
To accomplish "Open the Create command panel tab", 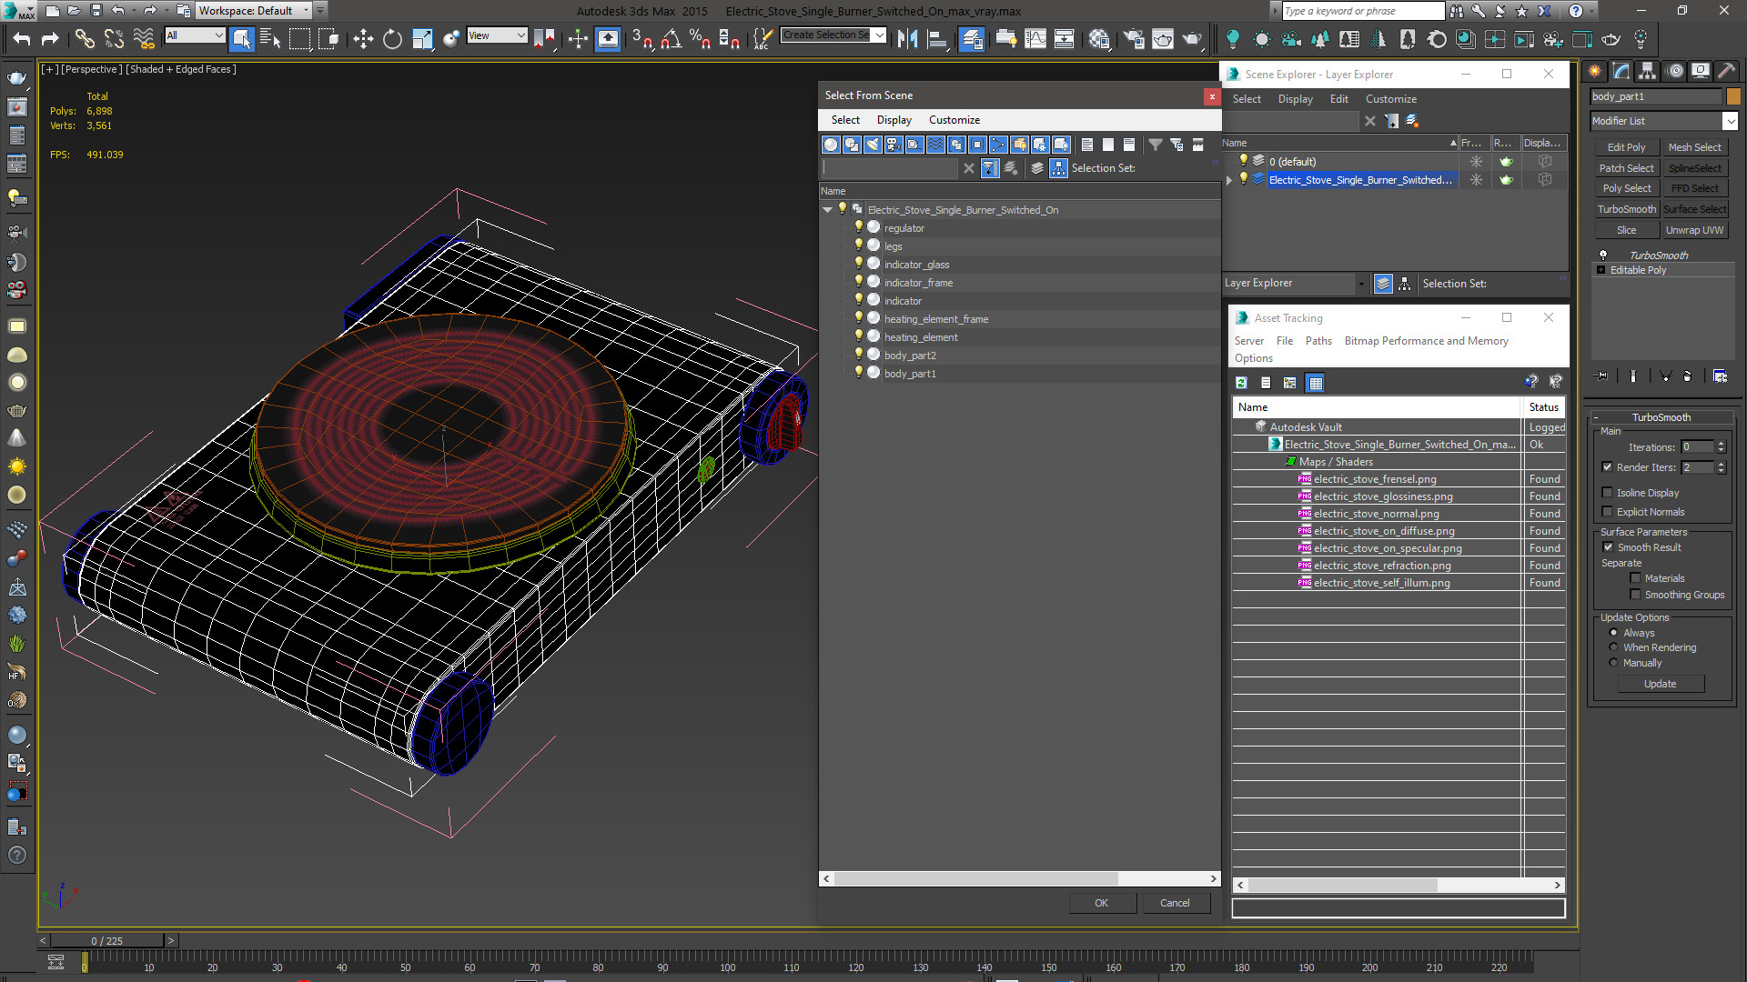I will pyautogui.click(x=1595, y=71).
